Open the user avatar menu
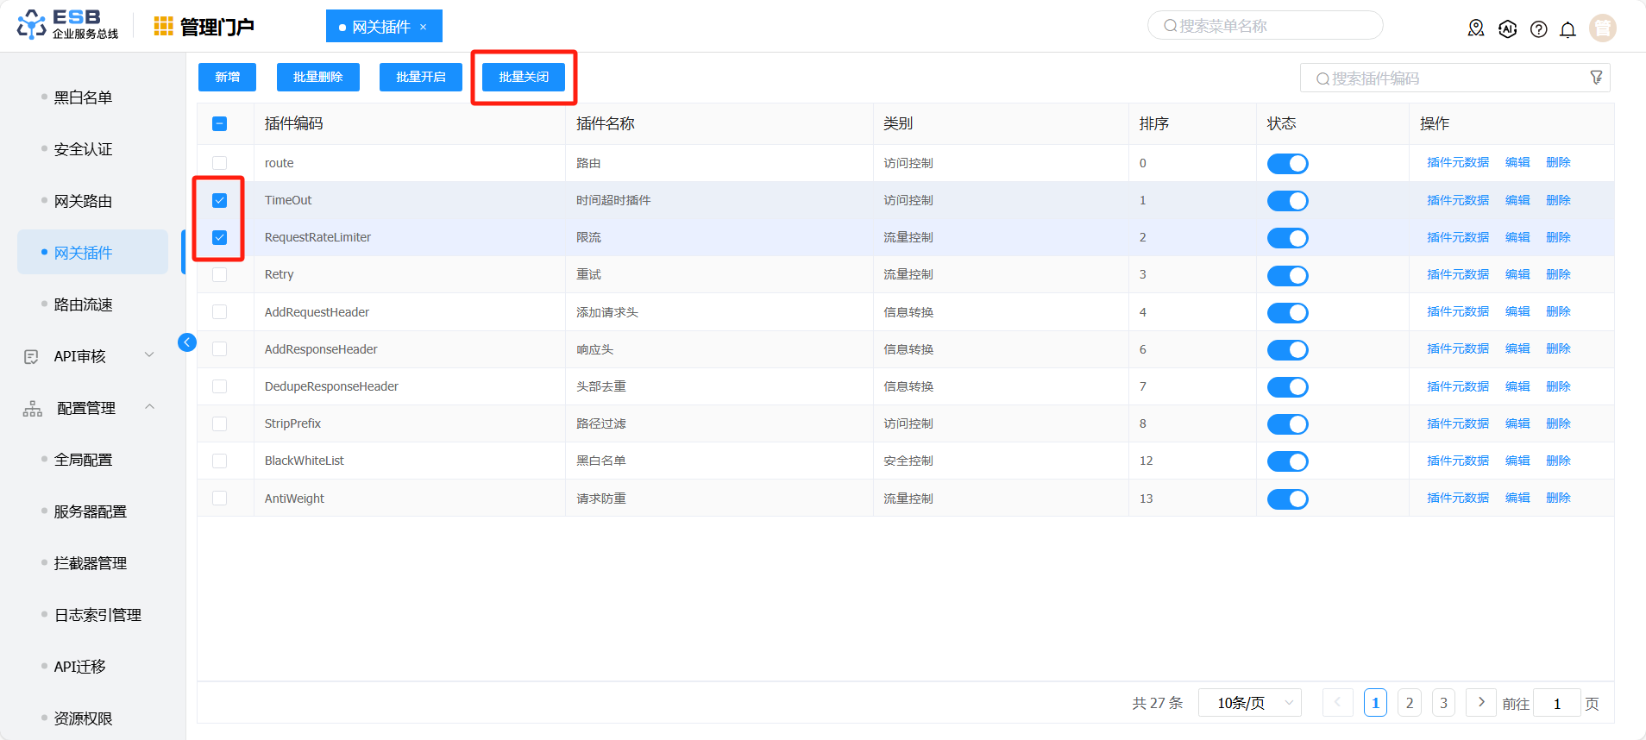 1602,28
